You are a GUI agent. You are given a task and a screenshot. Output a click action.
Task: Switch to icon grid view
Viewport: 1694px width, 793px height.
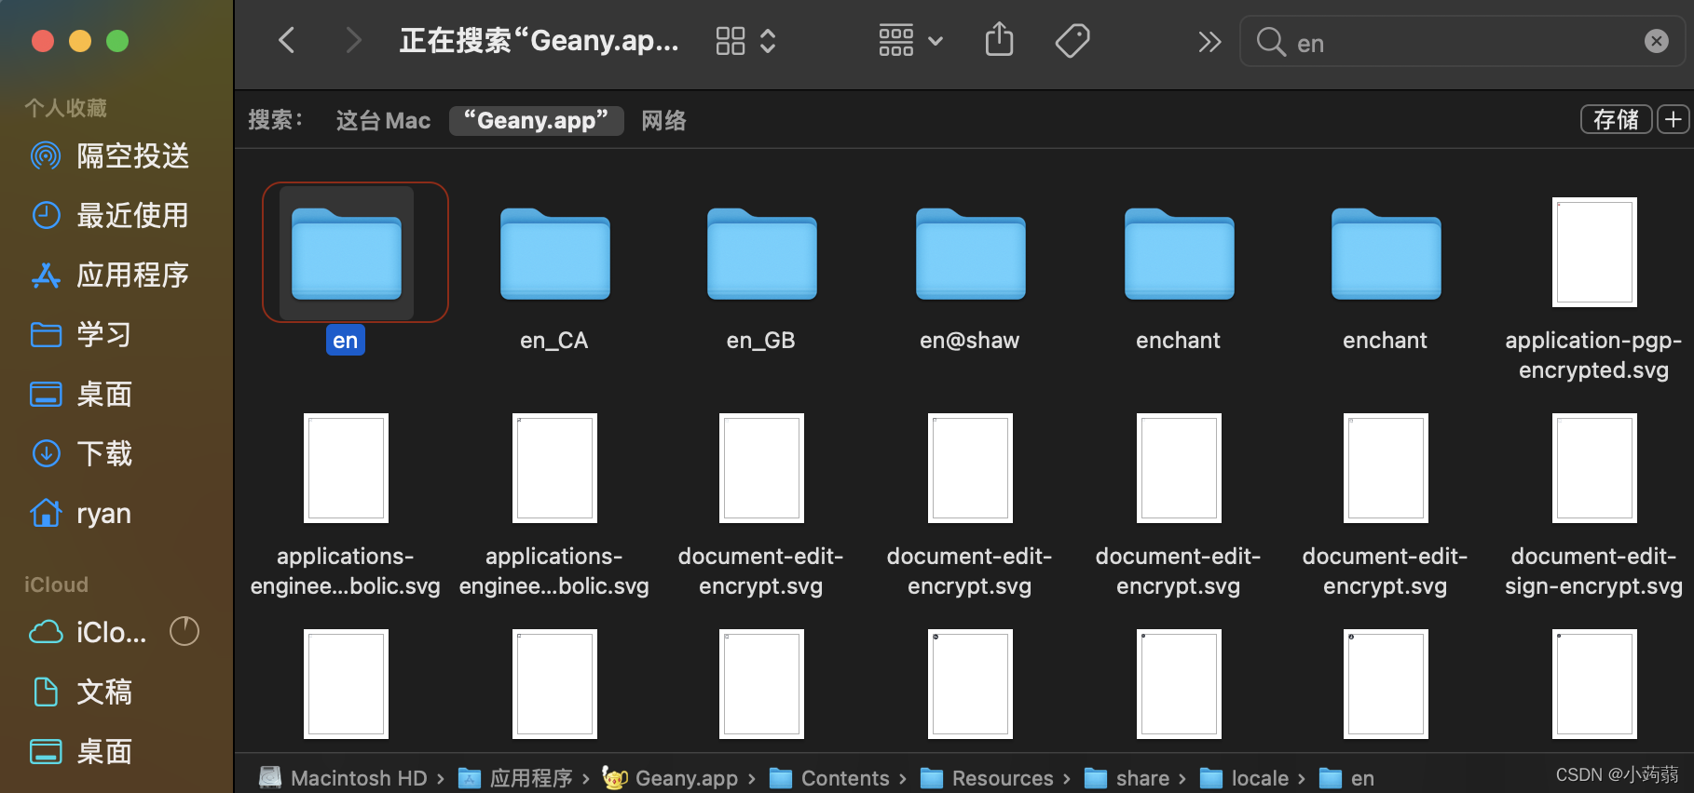click(x=731, y=41)
